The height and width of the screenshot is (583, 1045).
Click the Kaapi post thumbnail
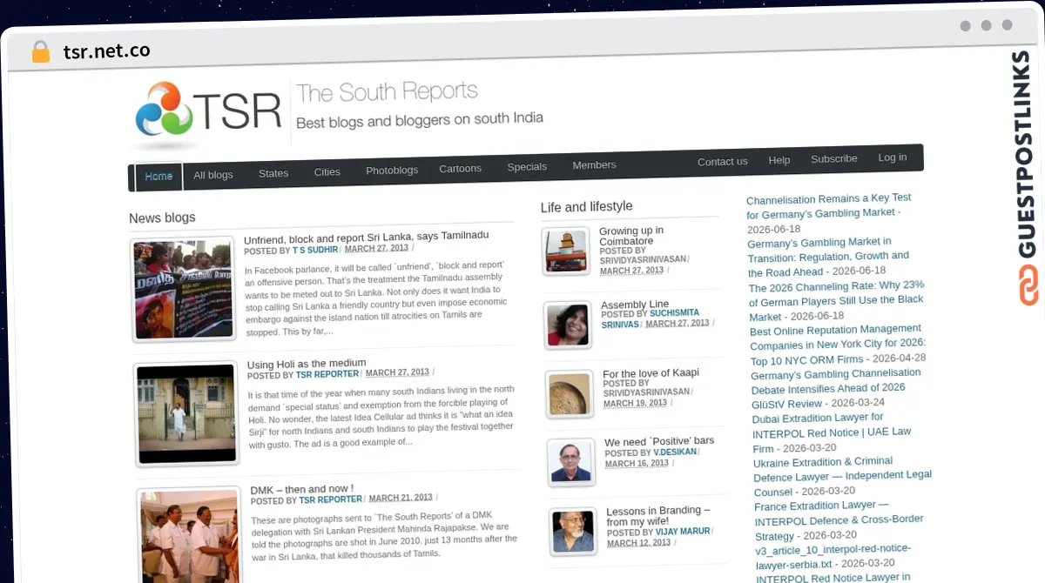click(x=570, y=394)
